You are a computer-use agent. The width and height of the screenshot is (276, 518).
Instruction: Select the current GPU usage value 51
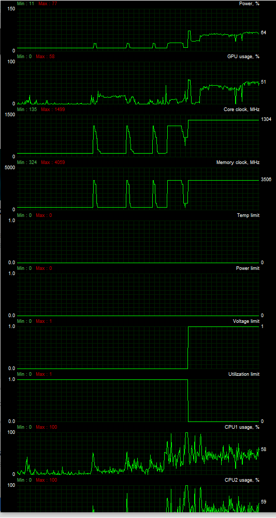tap(263, 82)
